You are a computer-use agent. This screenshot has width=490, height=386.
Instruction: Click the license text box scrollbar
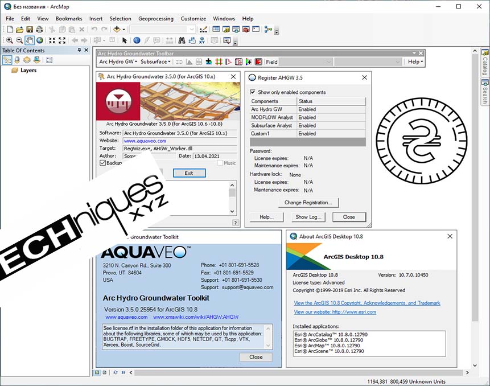click(x=268, y=336)
